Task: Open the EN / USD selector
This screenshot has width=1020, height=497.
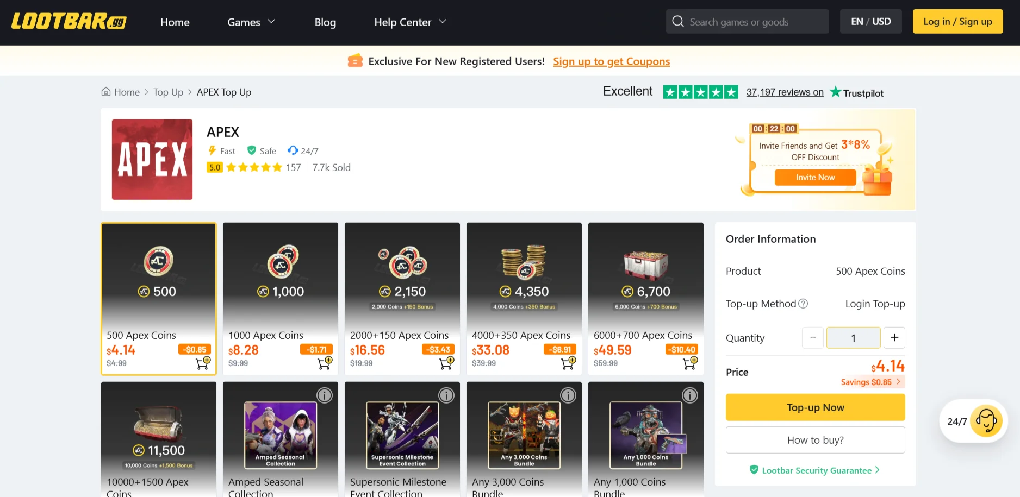Action: click(x=870, y=21)
